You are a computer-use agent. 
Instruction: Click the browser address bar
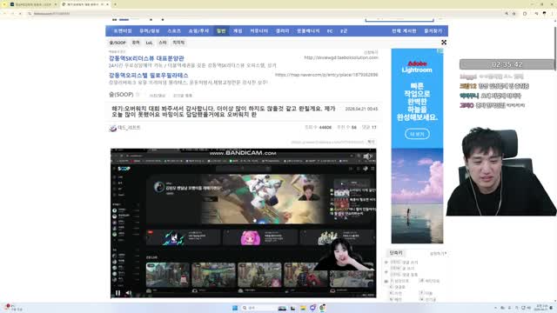[x=266, y=14]
